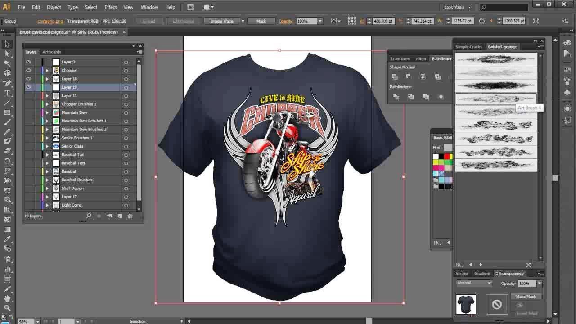Choose the Pen tool in toolbar

[x=7, y=83]
